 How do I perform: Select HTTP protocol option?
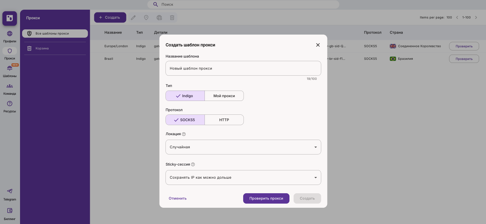tap(224, 120)
